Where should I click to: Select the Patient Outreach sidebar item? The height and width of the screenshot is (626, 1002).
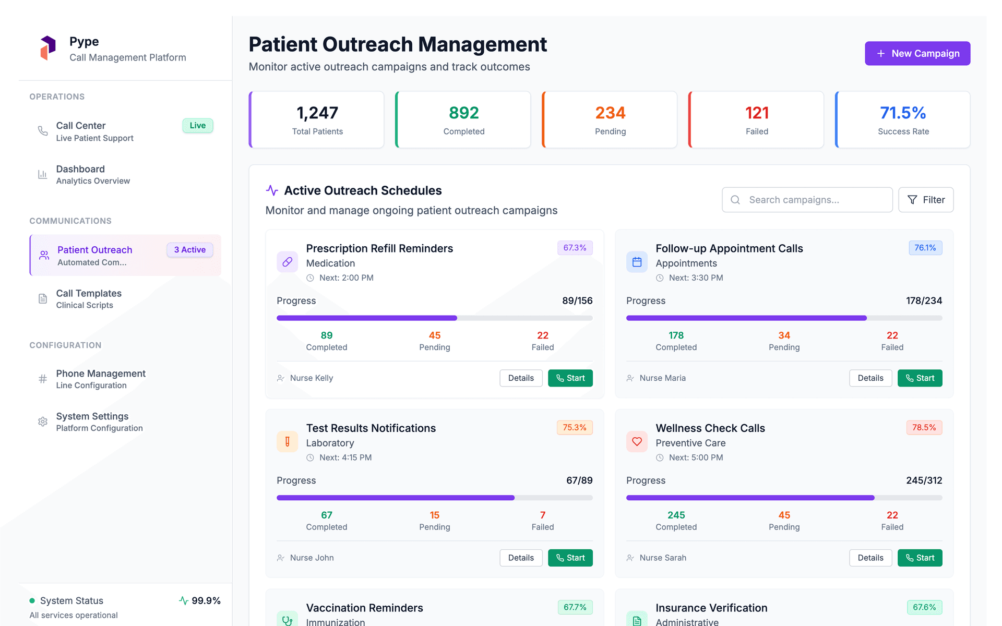[x=125, y=255]
